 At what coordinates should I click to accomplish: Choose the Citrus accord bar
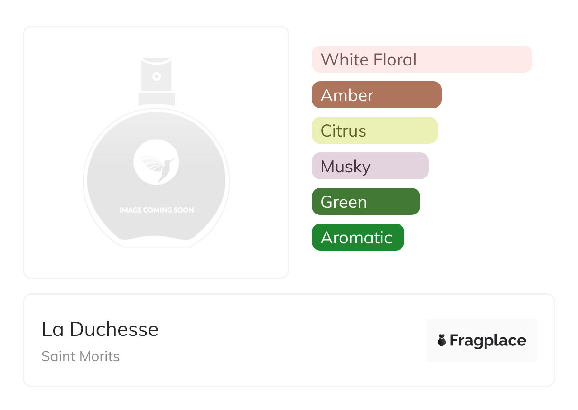(x=374, y=130)
